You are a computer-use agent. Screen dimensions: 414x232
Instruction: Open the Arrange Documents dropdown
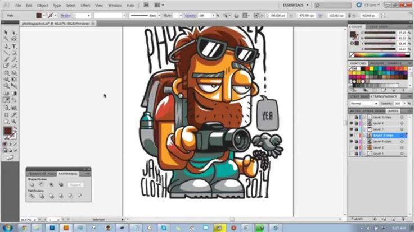pos(159,5)
